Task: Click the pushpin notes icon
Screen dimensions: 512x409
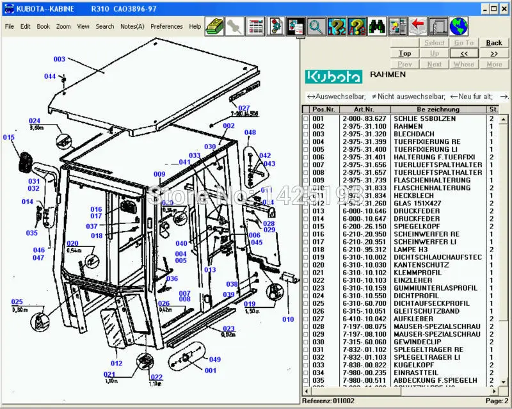Action: tap(234, 26)
